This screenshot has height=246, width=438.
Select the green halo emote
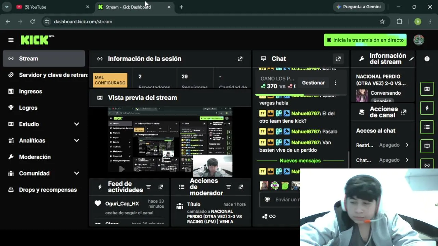point(285,186)
